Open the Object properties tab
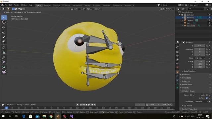The width and height of the screenshot is (212, 119). pos(178,72)
